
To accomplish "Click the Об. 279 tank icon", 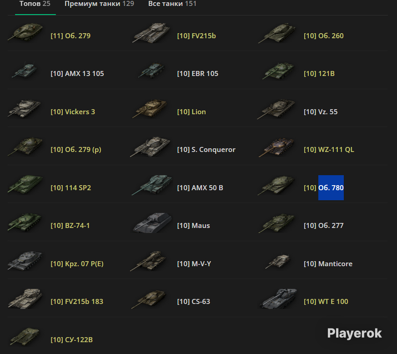I will [x=25, y=32].
